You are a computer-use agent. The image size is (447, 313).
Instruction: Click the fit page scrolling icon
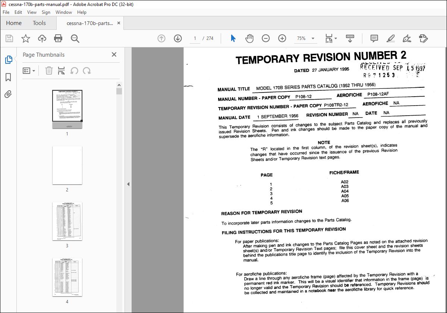click(x=329, y=38)
